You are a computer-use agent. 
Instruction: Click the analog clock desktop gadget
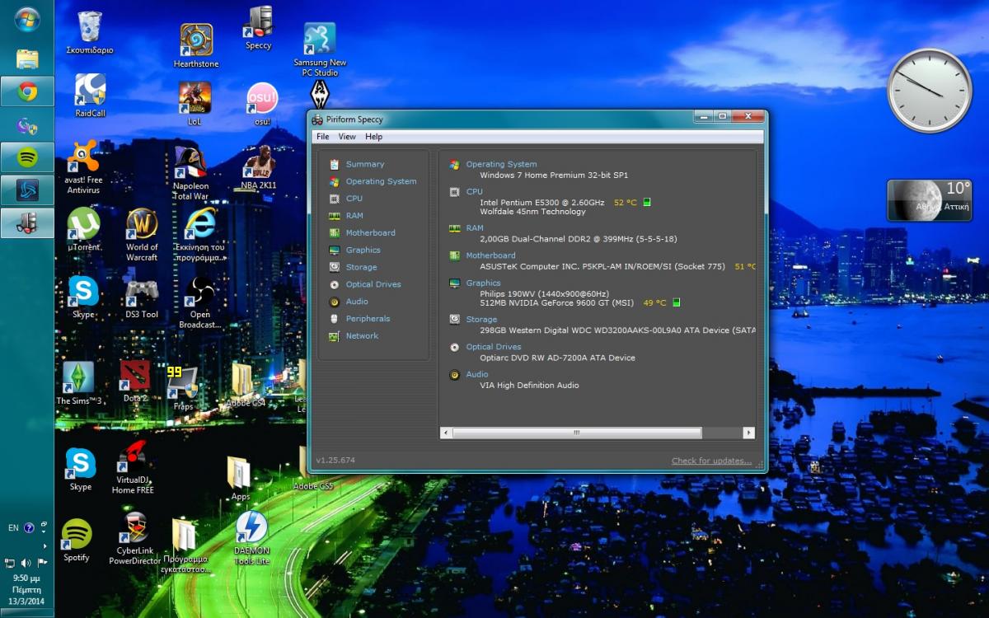coord(930,91)
